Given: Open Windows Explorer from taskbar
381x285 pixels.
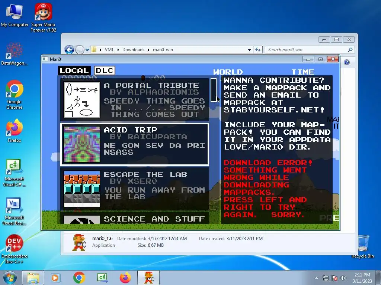Looking at the screenshot, I should tap(33, 278).
